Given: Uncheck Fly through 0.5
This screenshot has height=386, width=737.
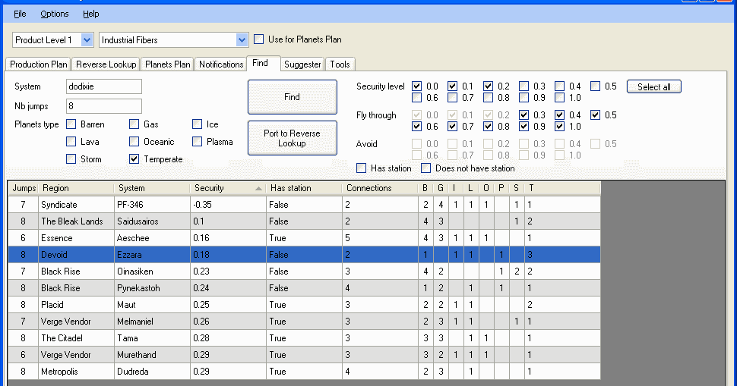Looking at the screenshot, I should tap(595, 115).
